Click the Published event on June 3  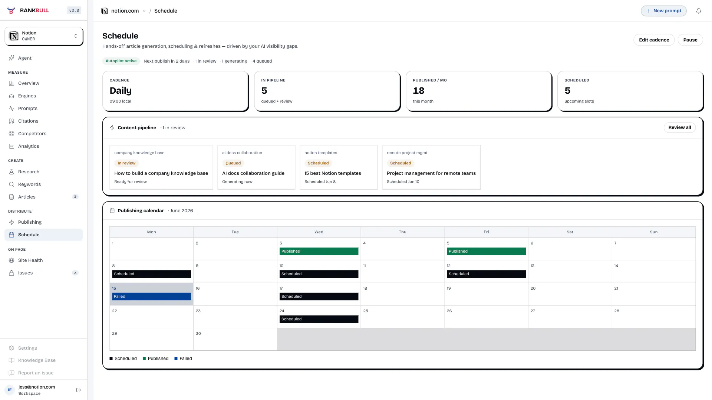point(319,251)
